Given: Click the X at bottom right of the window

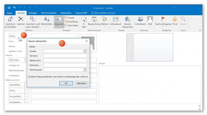Looking at the screenshot, I should point(200,109).
